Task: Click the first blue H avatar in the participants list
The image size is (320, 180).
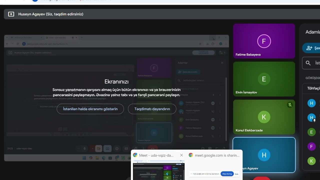Action: tap(311, 103)
